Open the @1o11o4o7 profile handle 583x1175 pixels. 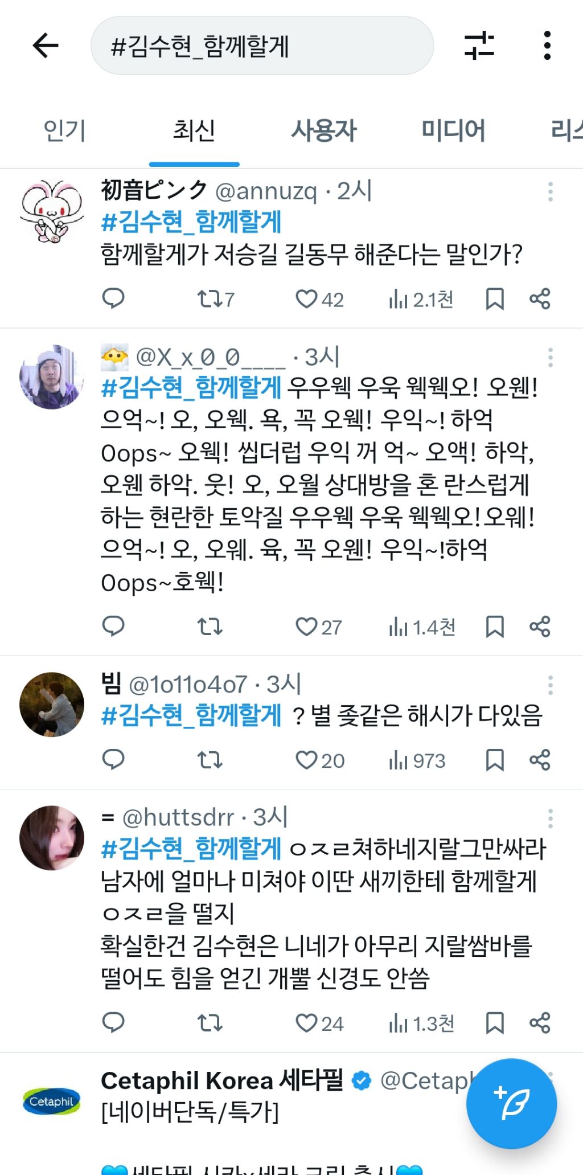click(x=188, y=685)
